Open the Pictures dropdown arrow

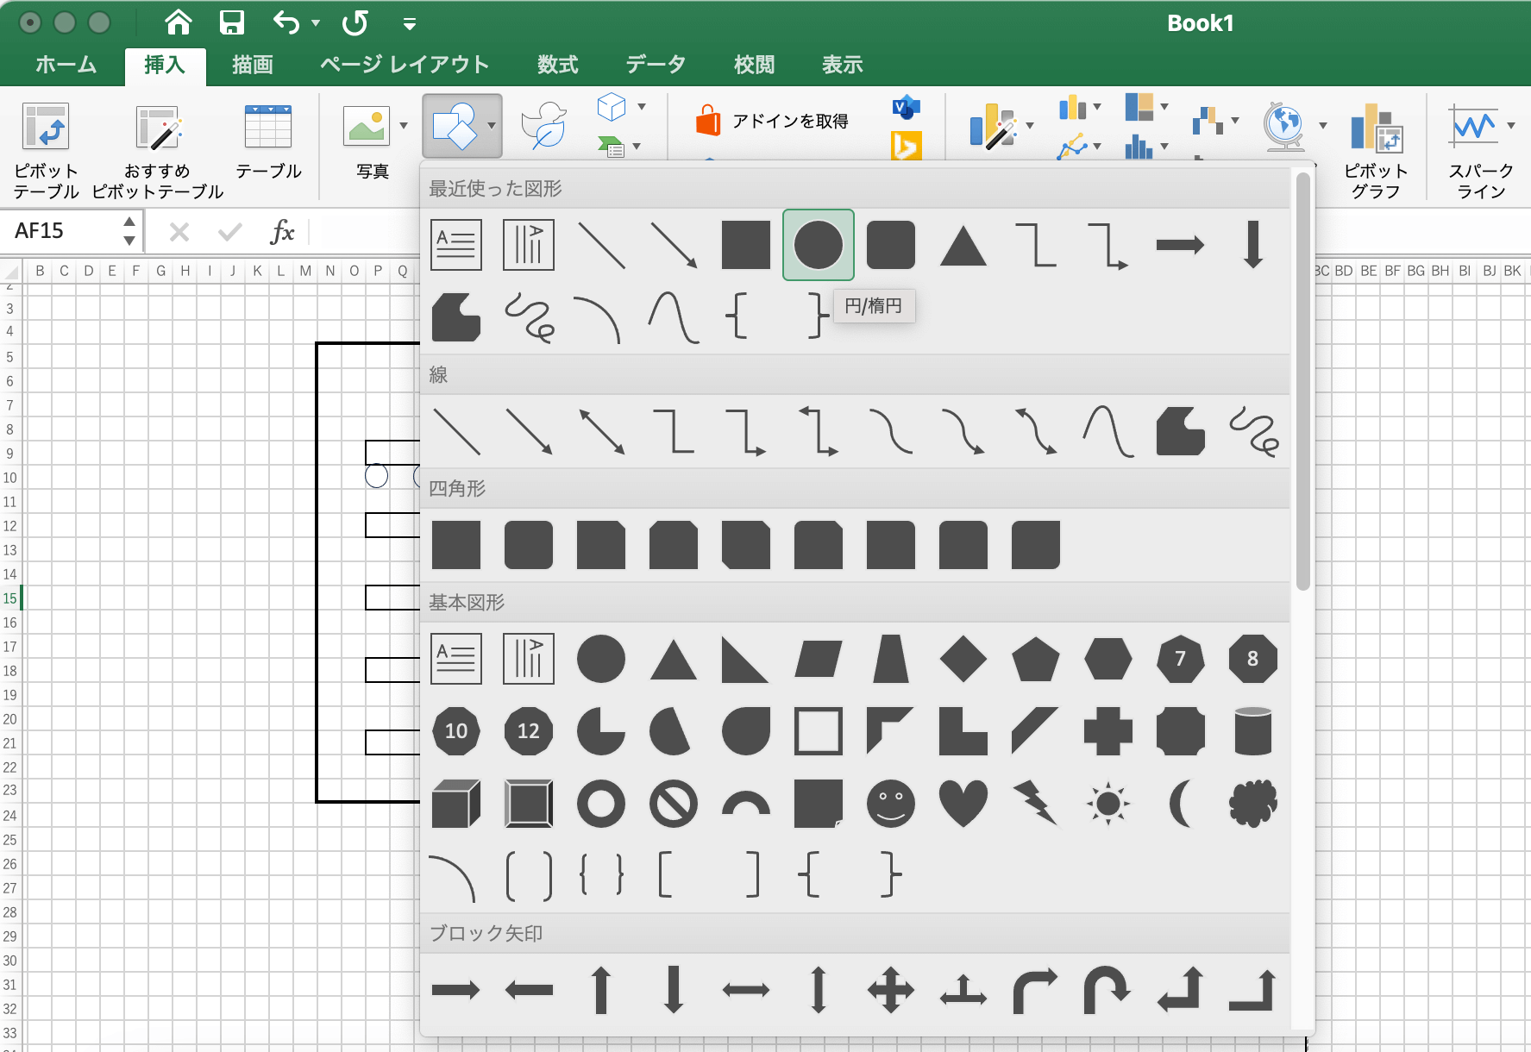404,126
